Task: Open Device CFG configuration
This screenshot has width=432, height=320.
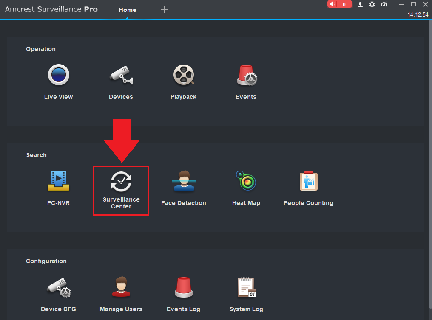Action: pyautogui.click(x=58, y=288)
